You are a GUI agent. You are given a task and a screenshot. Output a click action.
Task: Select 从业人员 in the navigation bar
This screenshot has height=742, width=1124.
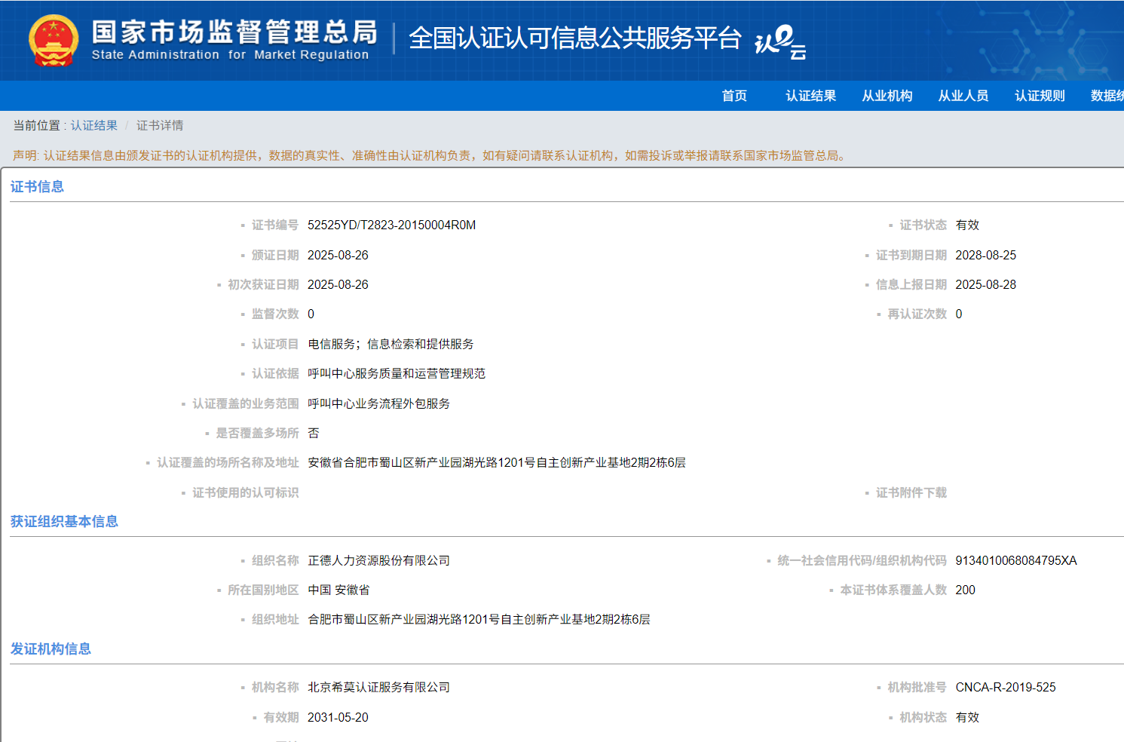[x=963, y=96]
